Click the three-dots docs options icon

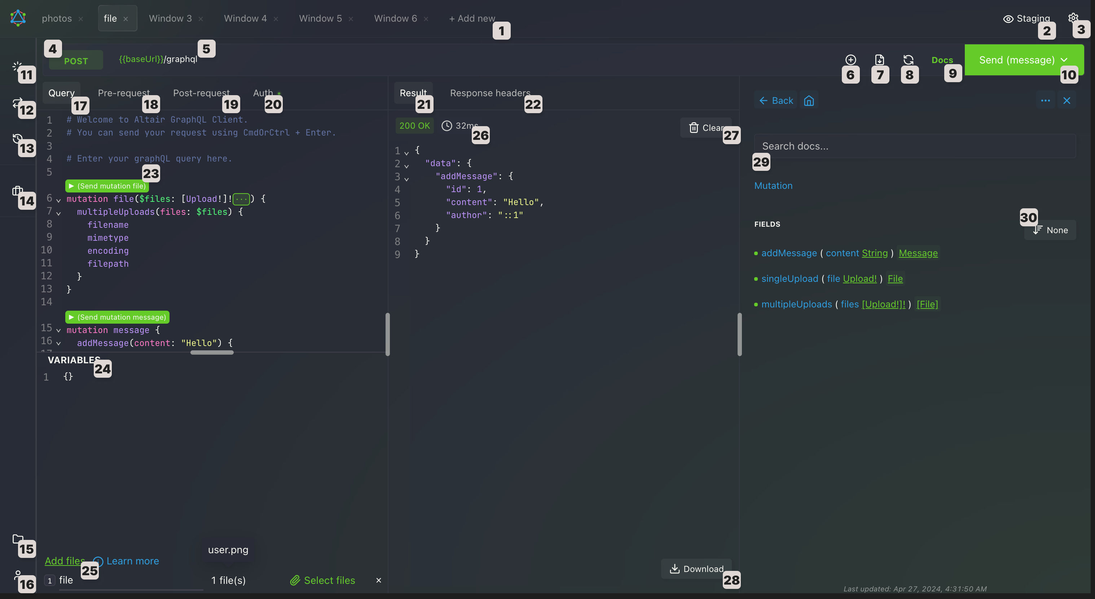coord(1045,101)
